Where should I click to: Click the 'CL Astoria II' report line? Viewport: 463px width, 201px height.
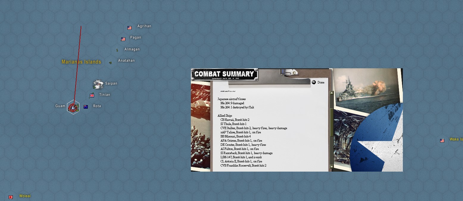tap(241, 161)
